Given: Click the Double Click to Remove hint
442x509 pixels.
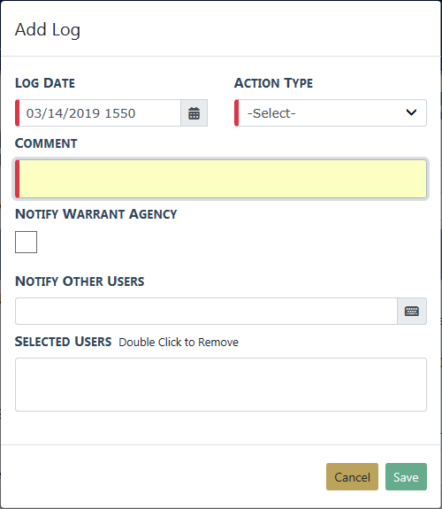Looking at the screenshot, I should tap(179, 343).
